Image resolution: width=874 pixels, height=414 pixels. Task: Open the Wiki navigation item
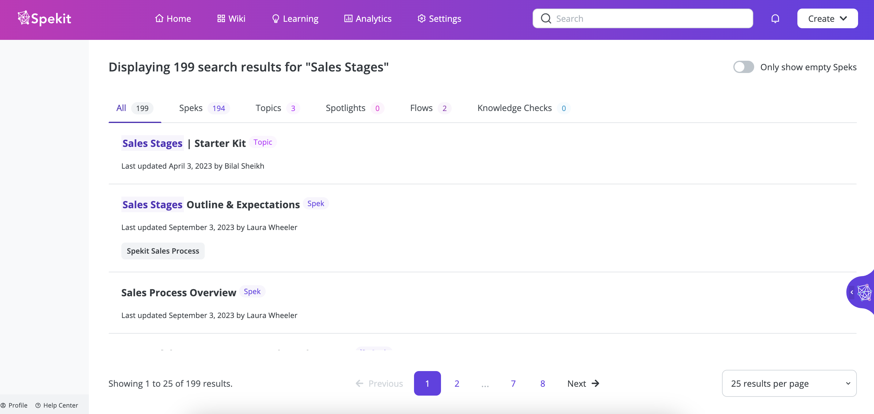coord(231,18)
